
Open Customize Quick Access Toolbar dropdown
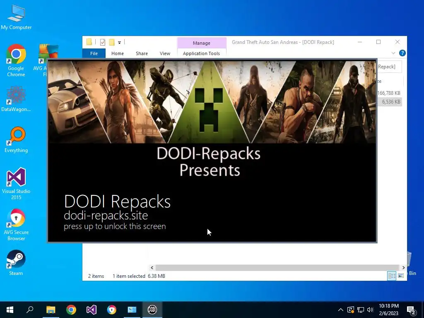click(119, 42)
